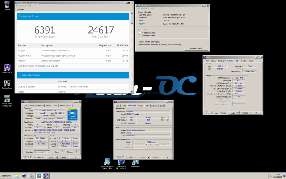Open the CPUID CPU-Z desktop shortcut
The width and height of the screenshot is (286, 179).
click(7, 68)
